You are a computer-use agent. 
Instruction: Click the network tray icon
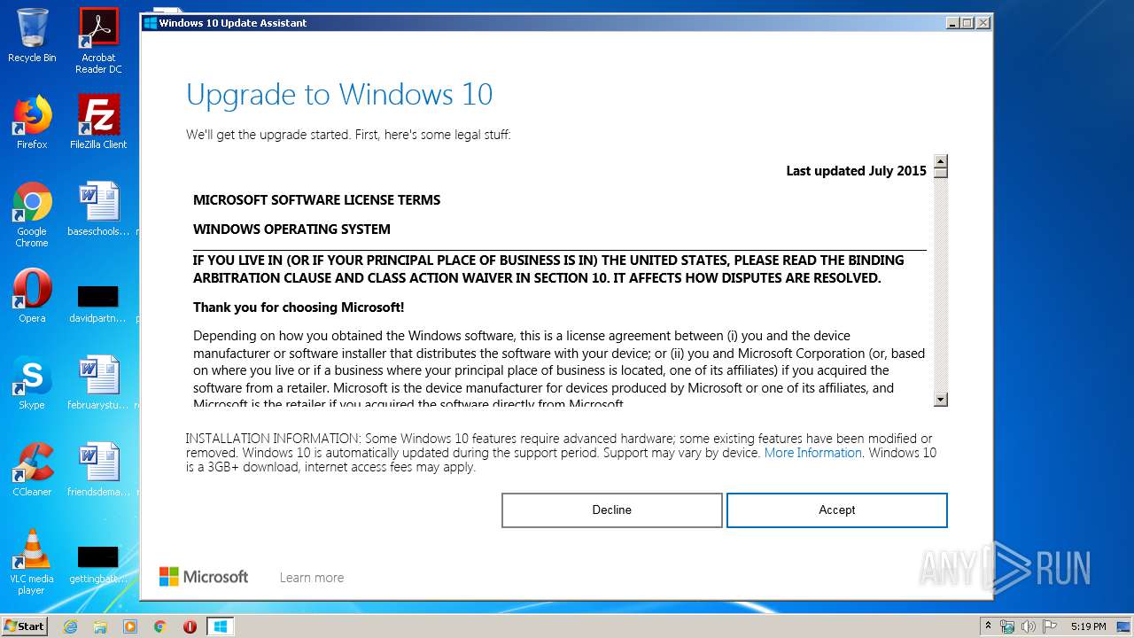[1007, 626]
